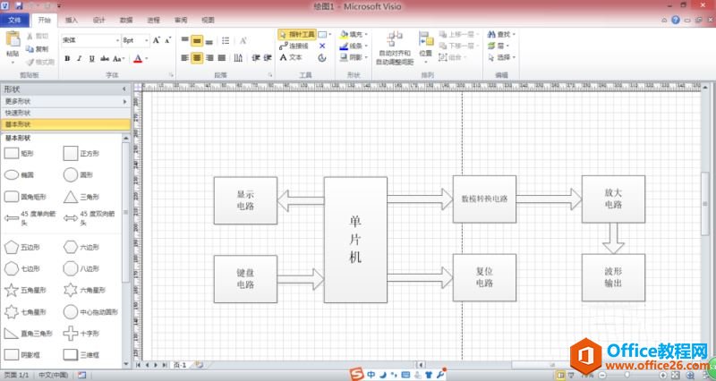716x381 pixels.
Task: Activate the Connector tool (连接线)
Action: click(295, 46)
